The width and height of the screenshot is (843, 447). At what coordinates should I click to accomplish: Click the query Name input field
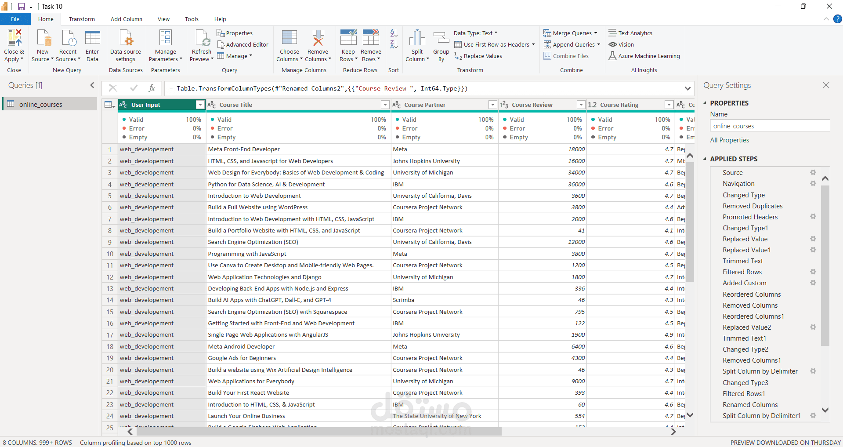(x=770, y=126)
